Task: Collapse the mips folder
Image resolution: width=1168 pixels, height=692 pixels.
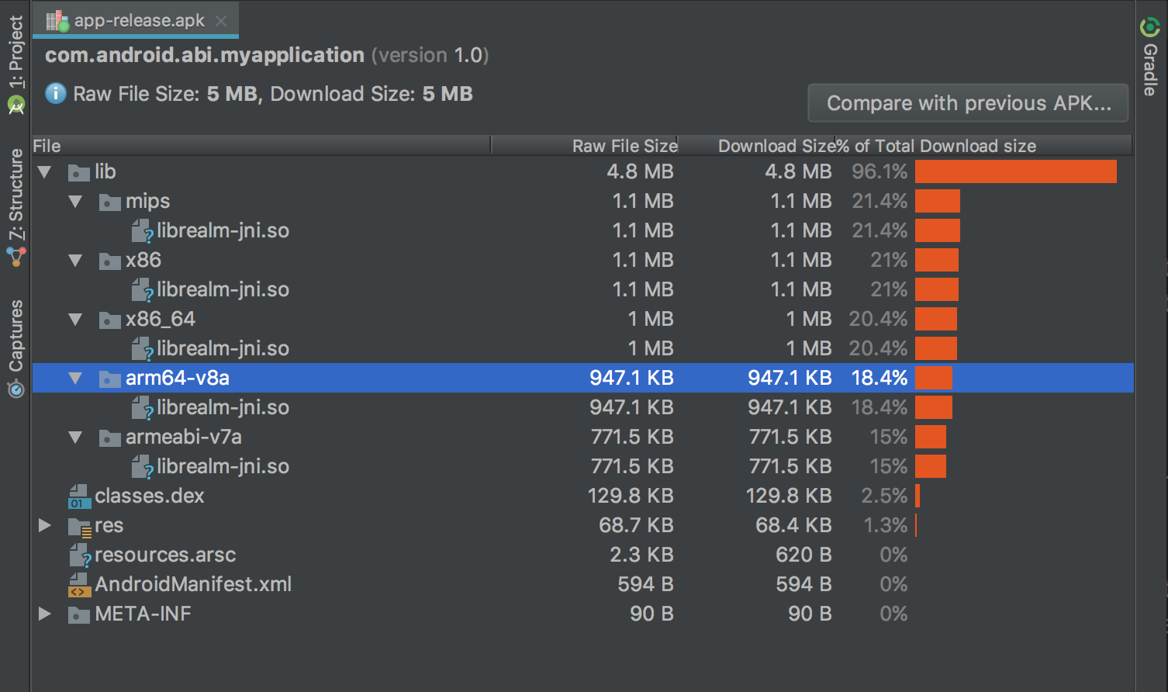Action: tap(75, 202)
